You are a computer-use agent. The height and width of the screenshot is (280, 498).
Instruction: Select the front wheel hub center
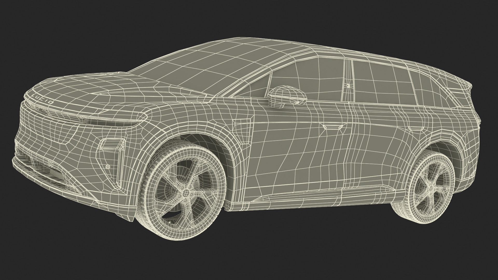[x=186, y=193]
